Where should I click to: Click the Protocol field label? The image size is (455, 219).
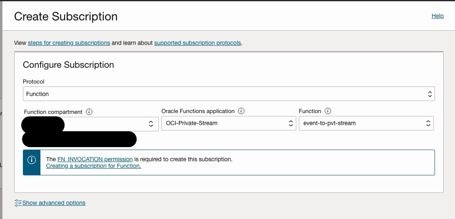coord(34,81)
